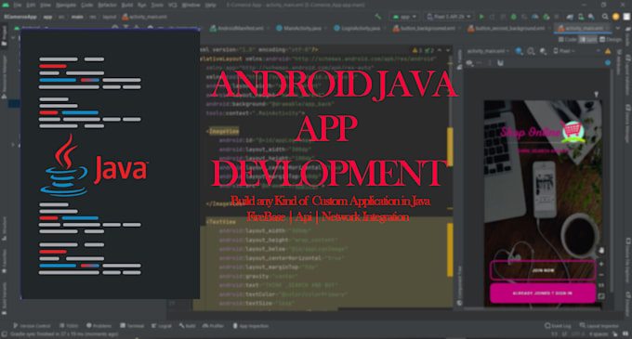This screenshot has height=339, width=632.
Task: Open the Terminal tool window
Action: coord(133,326)
